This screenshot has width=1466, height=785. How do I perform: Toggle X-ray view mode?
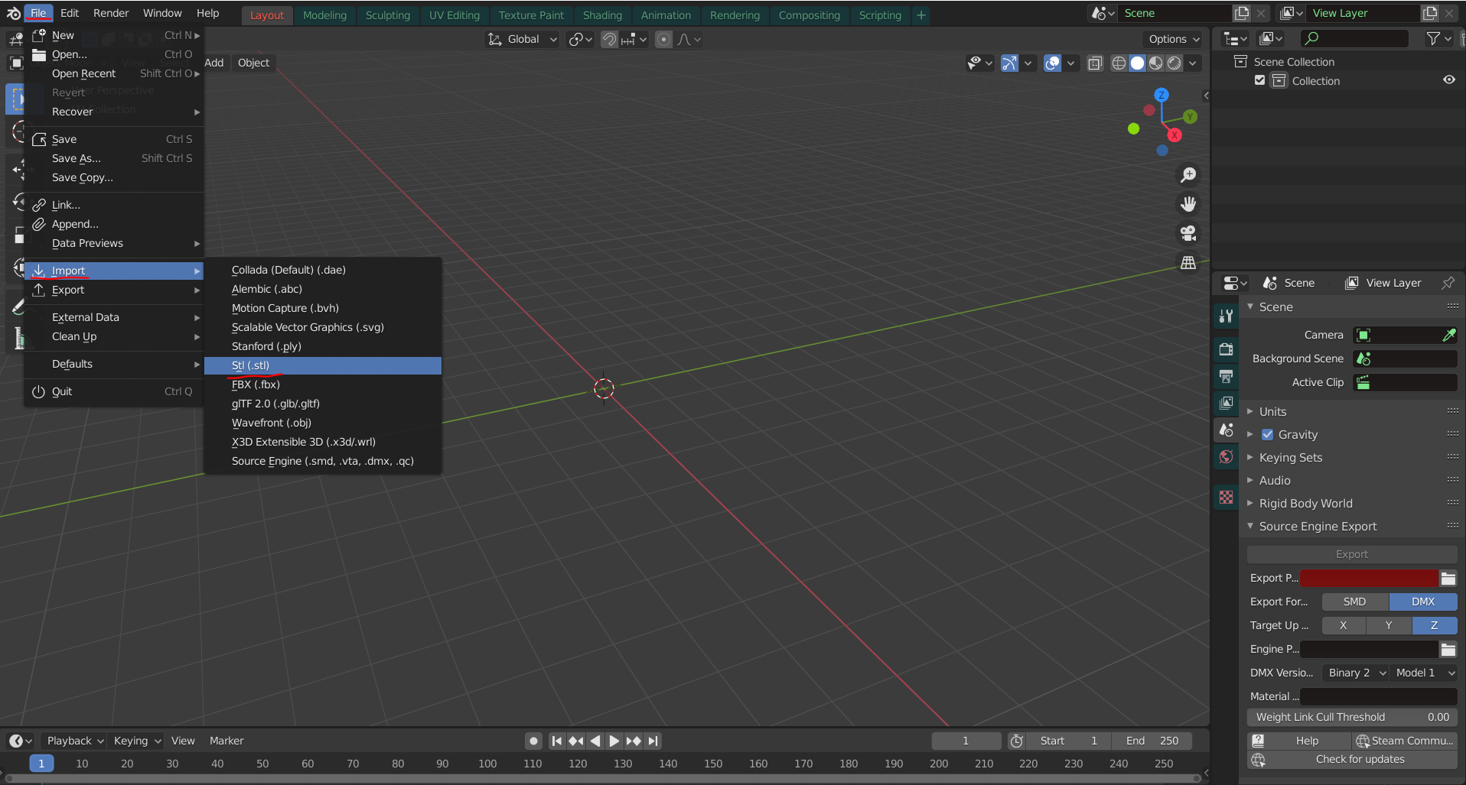coord(1095,63)
